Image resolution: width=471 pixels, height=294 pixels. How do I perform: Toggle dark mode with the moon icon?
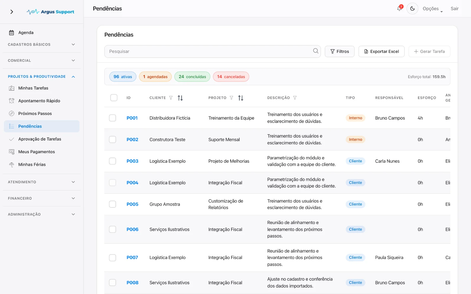coord(412,9)
